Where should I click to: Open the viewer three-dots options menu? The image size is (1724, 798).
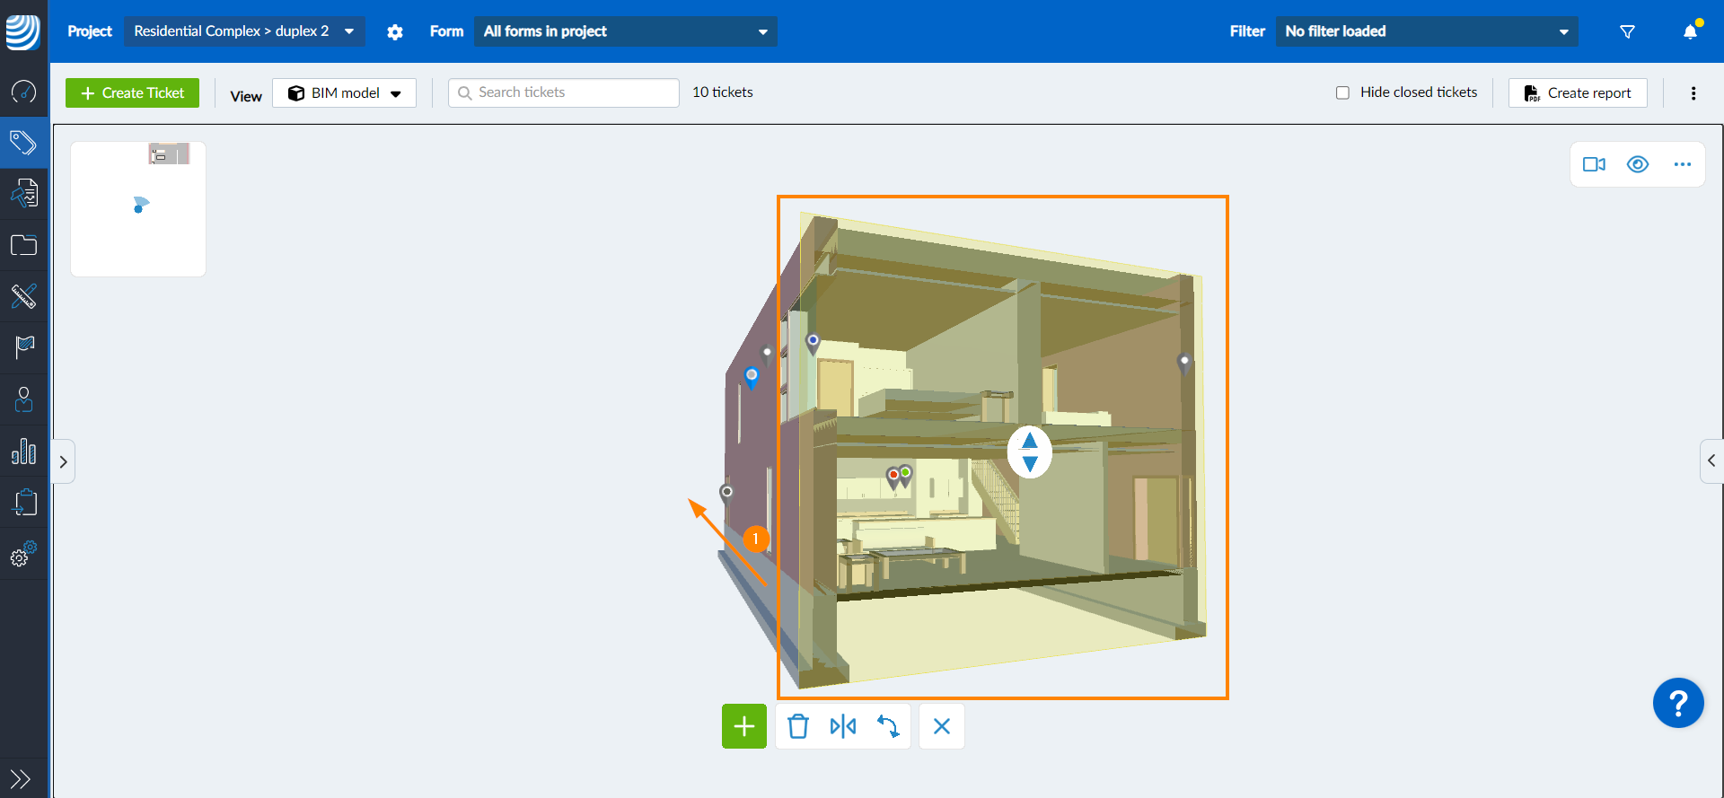(1682, 164)
